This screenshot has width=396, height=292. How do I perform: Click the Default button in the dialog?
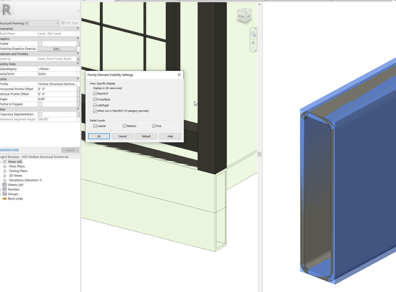point(146,136)
